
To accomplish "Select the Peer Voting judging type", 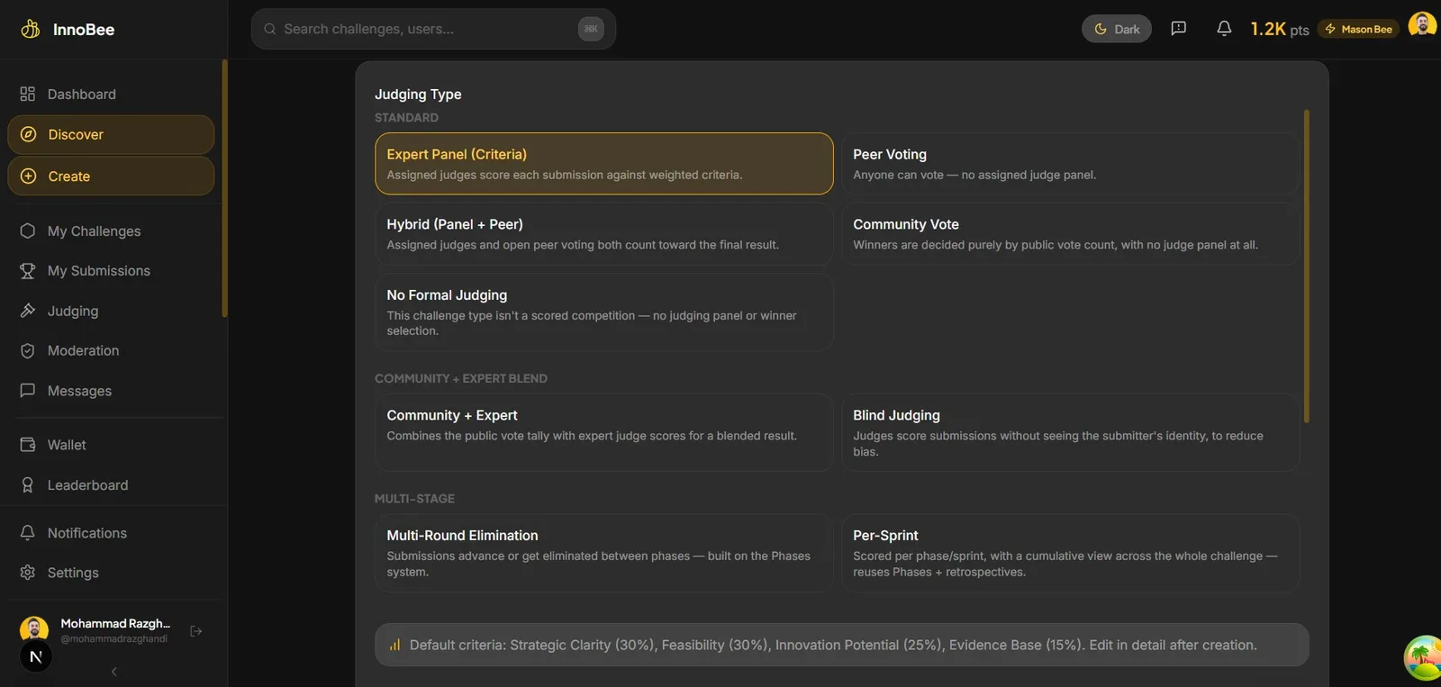I will pyautogui.click(x=1070, y=164).
